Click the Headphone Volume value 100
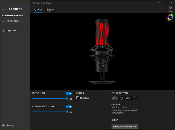175x130 pixels. click(x=70, y=112)
